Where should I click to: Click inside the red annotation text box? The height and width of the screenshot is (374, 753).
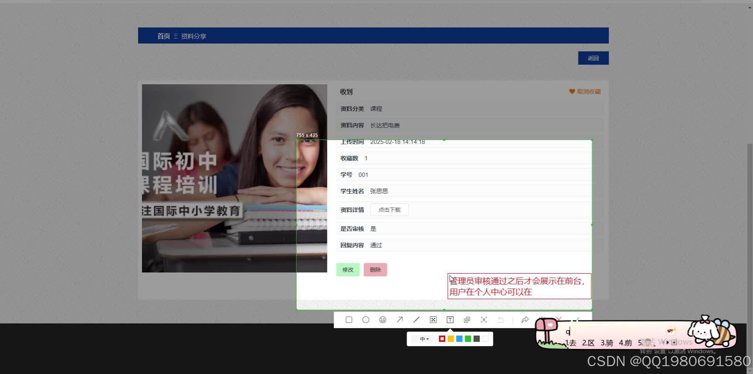(x=519, y=286)
